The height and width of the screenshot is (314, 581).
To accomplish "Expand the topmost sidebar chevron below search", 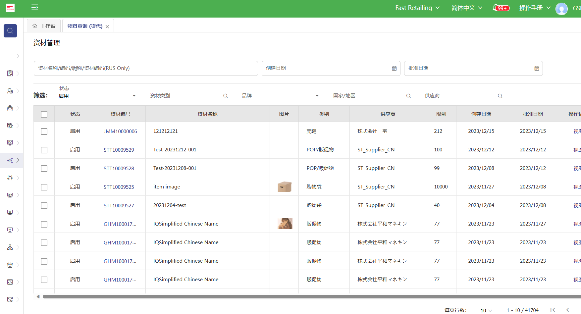I will (18, 56).
